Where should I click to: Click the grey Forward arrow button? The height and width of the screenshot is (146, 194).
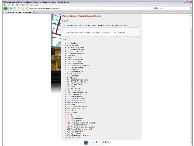[9, 8]
